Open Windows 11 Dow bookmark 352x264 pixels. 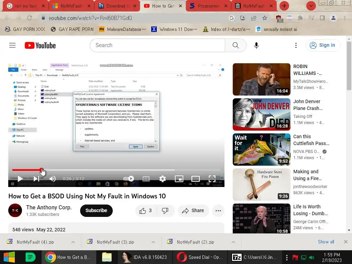pos(174,30)
